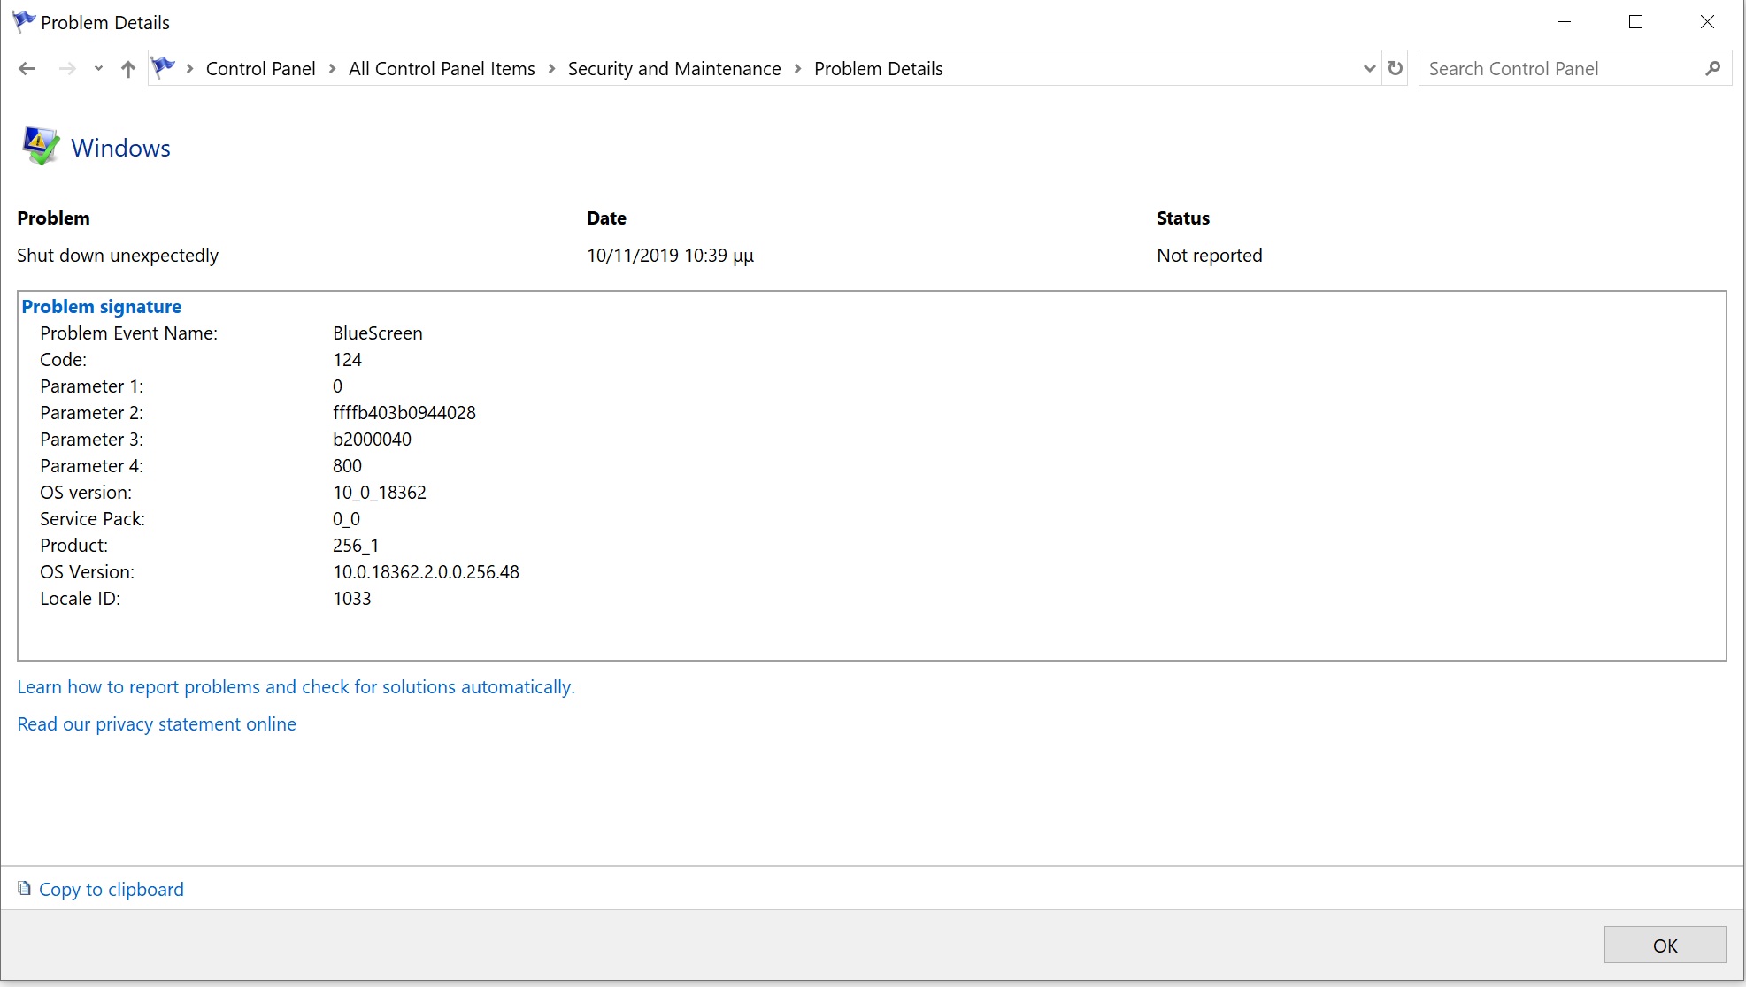The width and height of the screenshot is (1746, 987).
Task: Select Parameter 4 value '800'
Action: (x=347, y=466)
